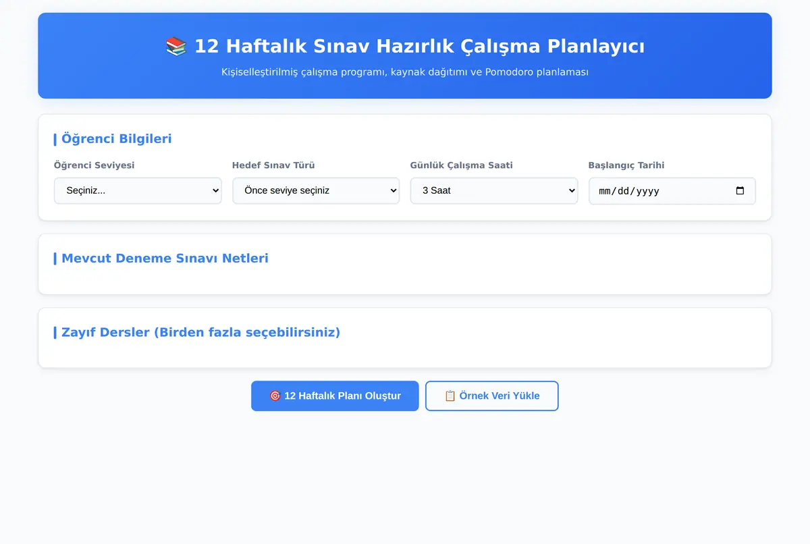Viewport: 810px width, 544px height.
Task: Click the Hedef Sınav Türü label
Action: [273, 165]
